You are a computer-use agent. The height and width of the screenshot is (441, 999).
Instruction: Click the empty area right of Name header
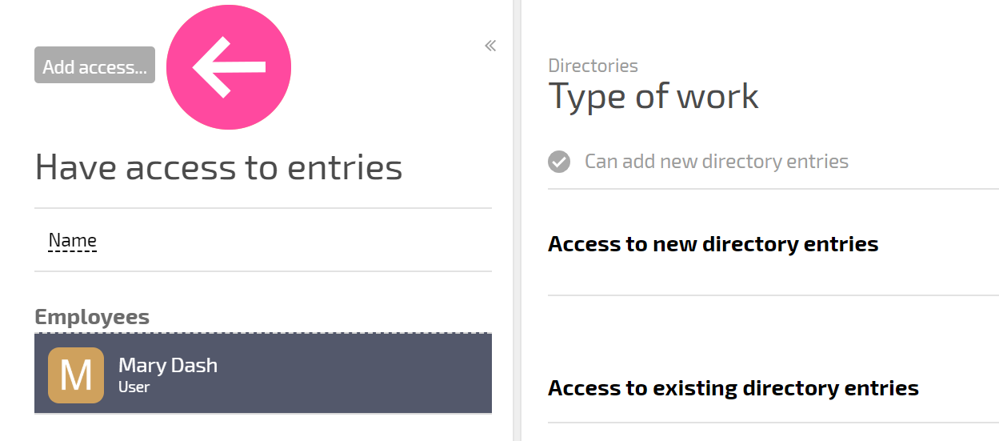(x=294, y=240)
